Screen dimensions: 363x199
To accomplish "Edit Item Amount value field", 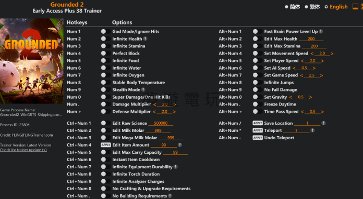I will pyautogui.click(x=164, y=145).
